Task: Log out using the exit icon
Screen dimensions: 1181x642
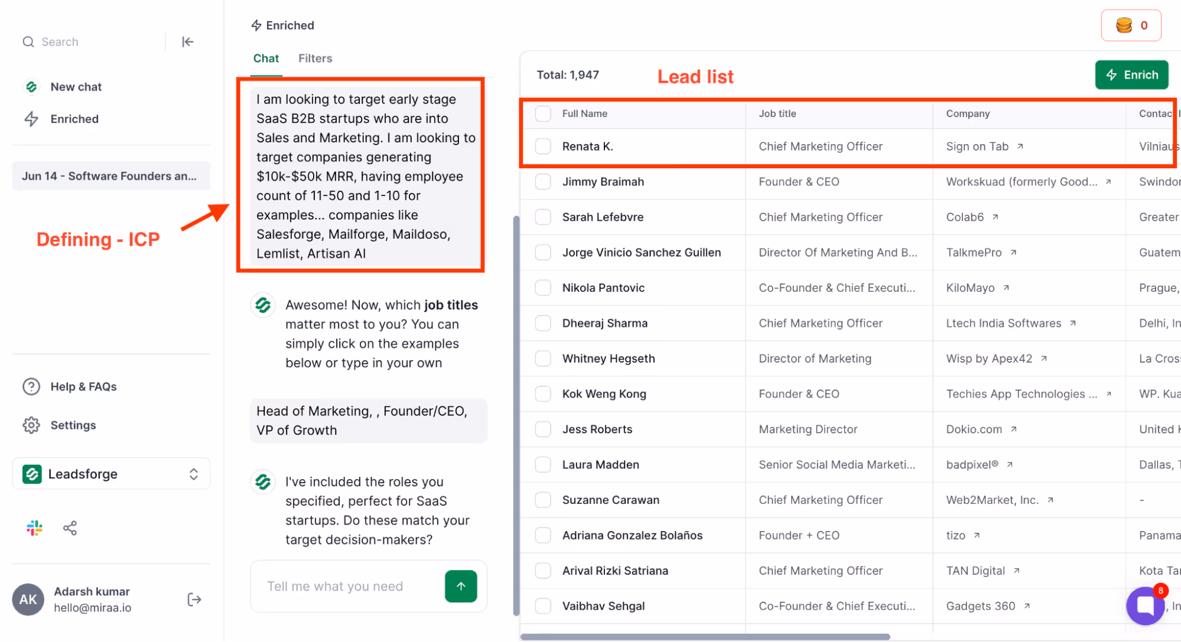Action: (x=194, y=599)
